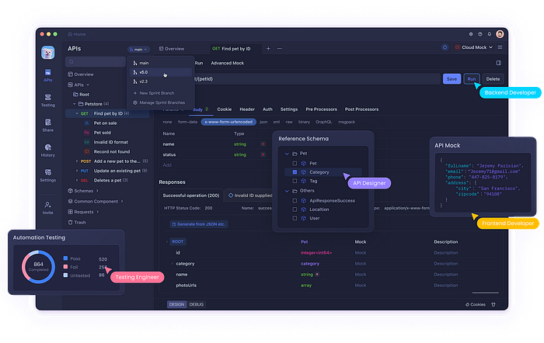Expand the Schemas section

pyautogui.click(x=97, y=191)
